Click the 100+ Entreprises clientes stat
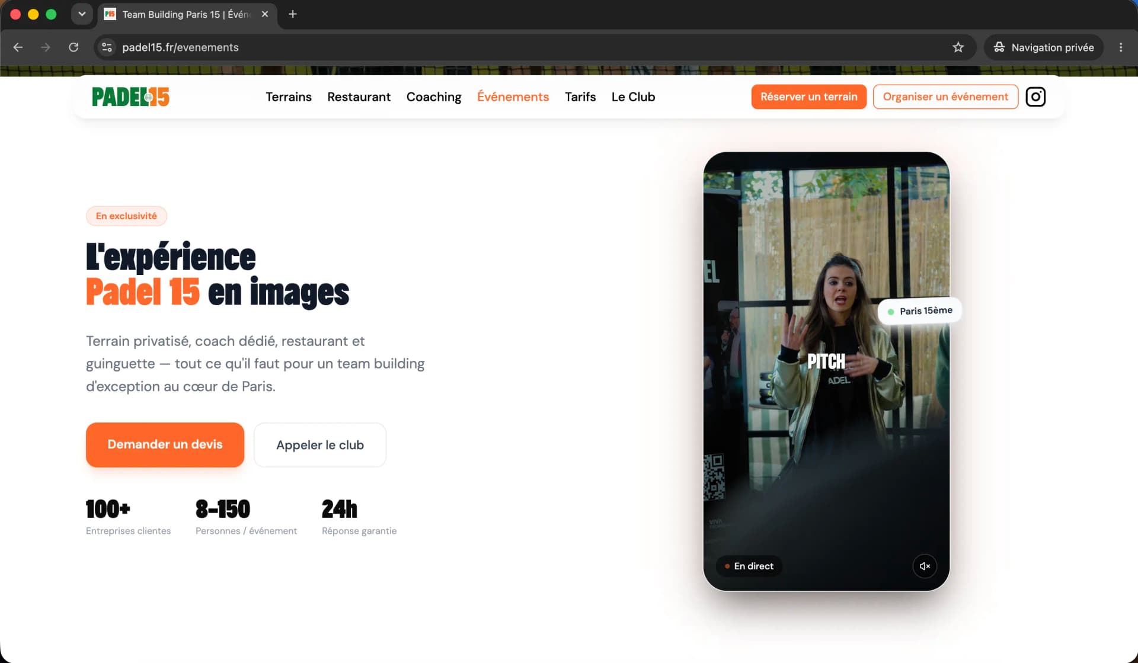 (128, 517)
